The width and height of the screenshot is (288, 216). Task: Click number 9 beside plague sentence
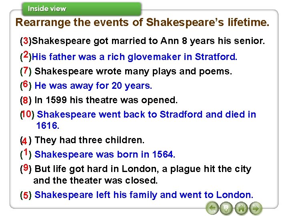click(x=25, y=168)
